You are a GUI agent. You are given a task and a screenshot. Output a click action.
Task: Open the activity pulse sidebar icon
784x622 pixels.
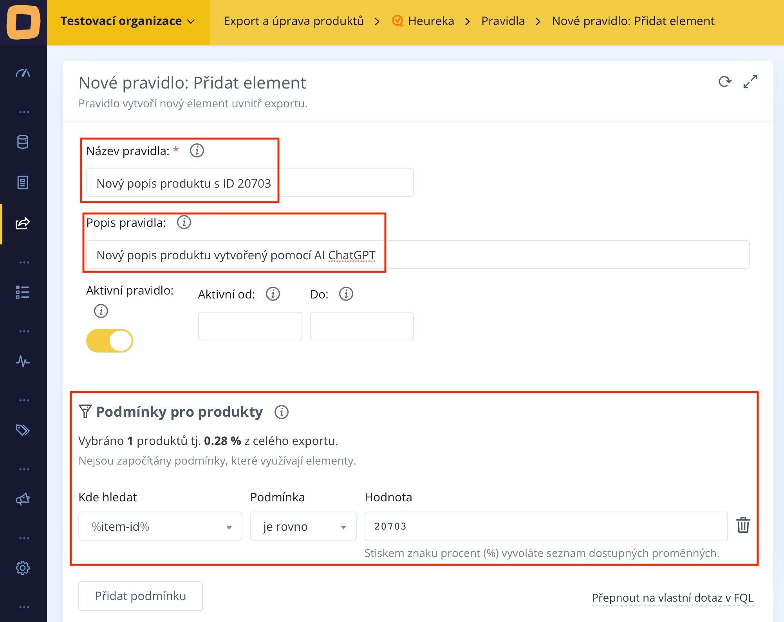tap(23, 361)
